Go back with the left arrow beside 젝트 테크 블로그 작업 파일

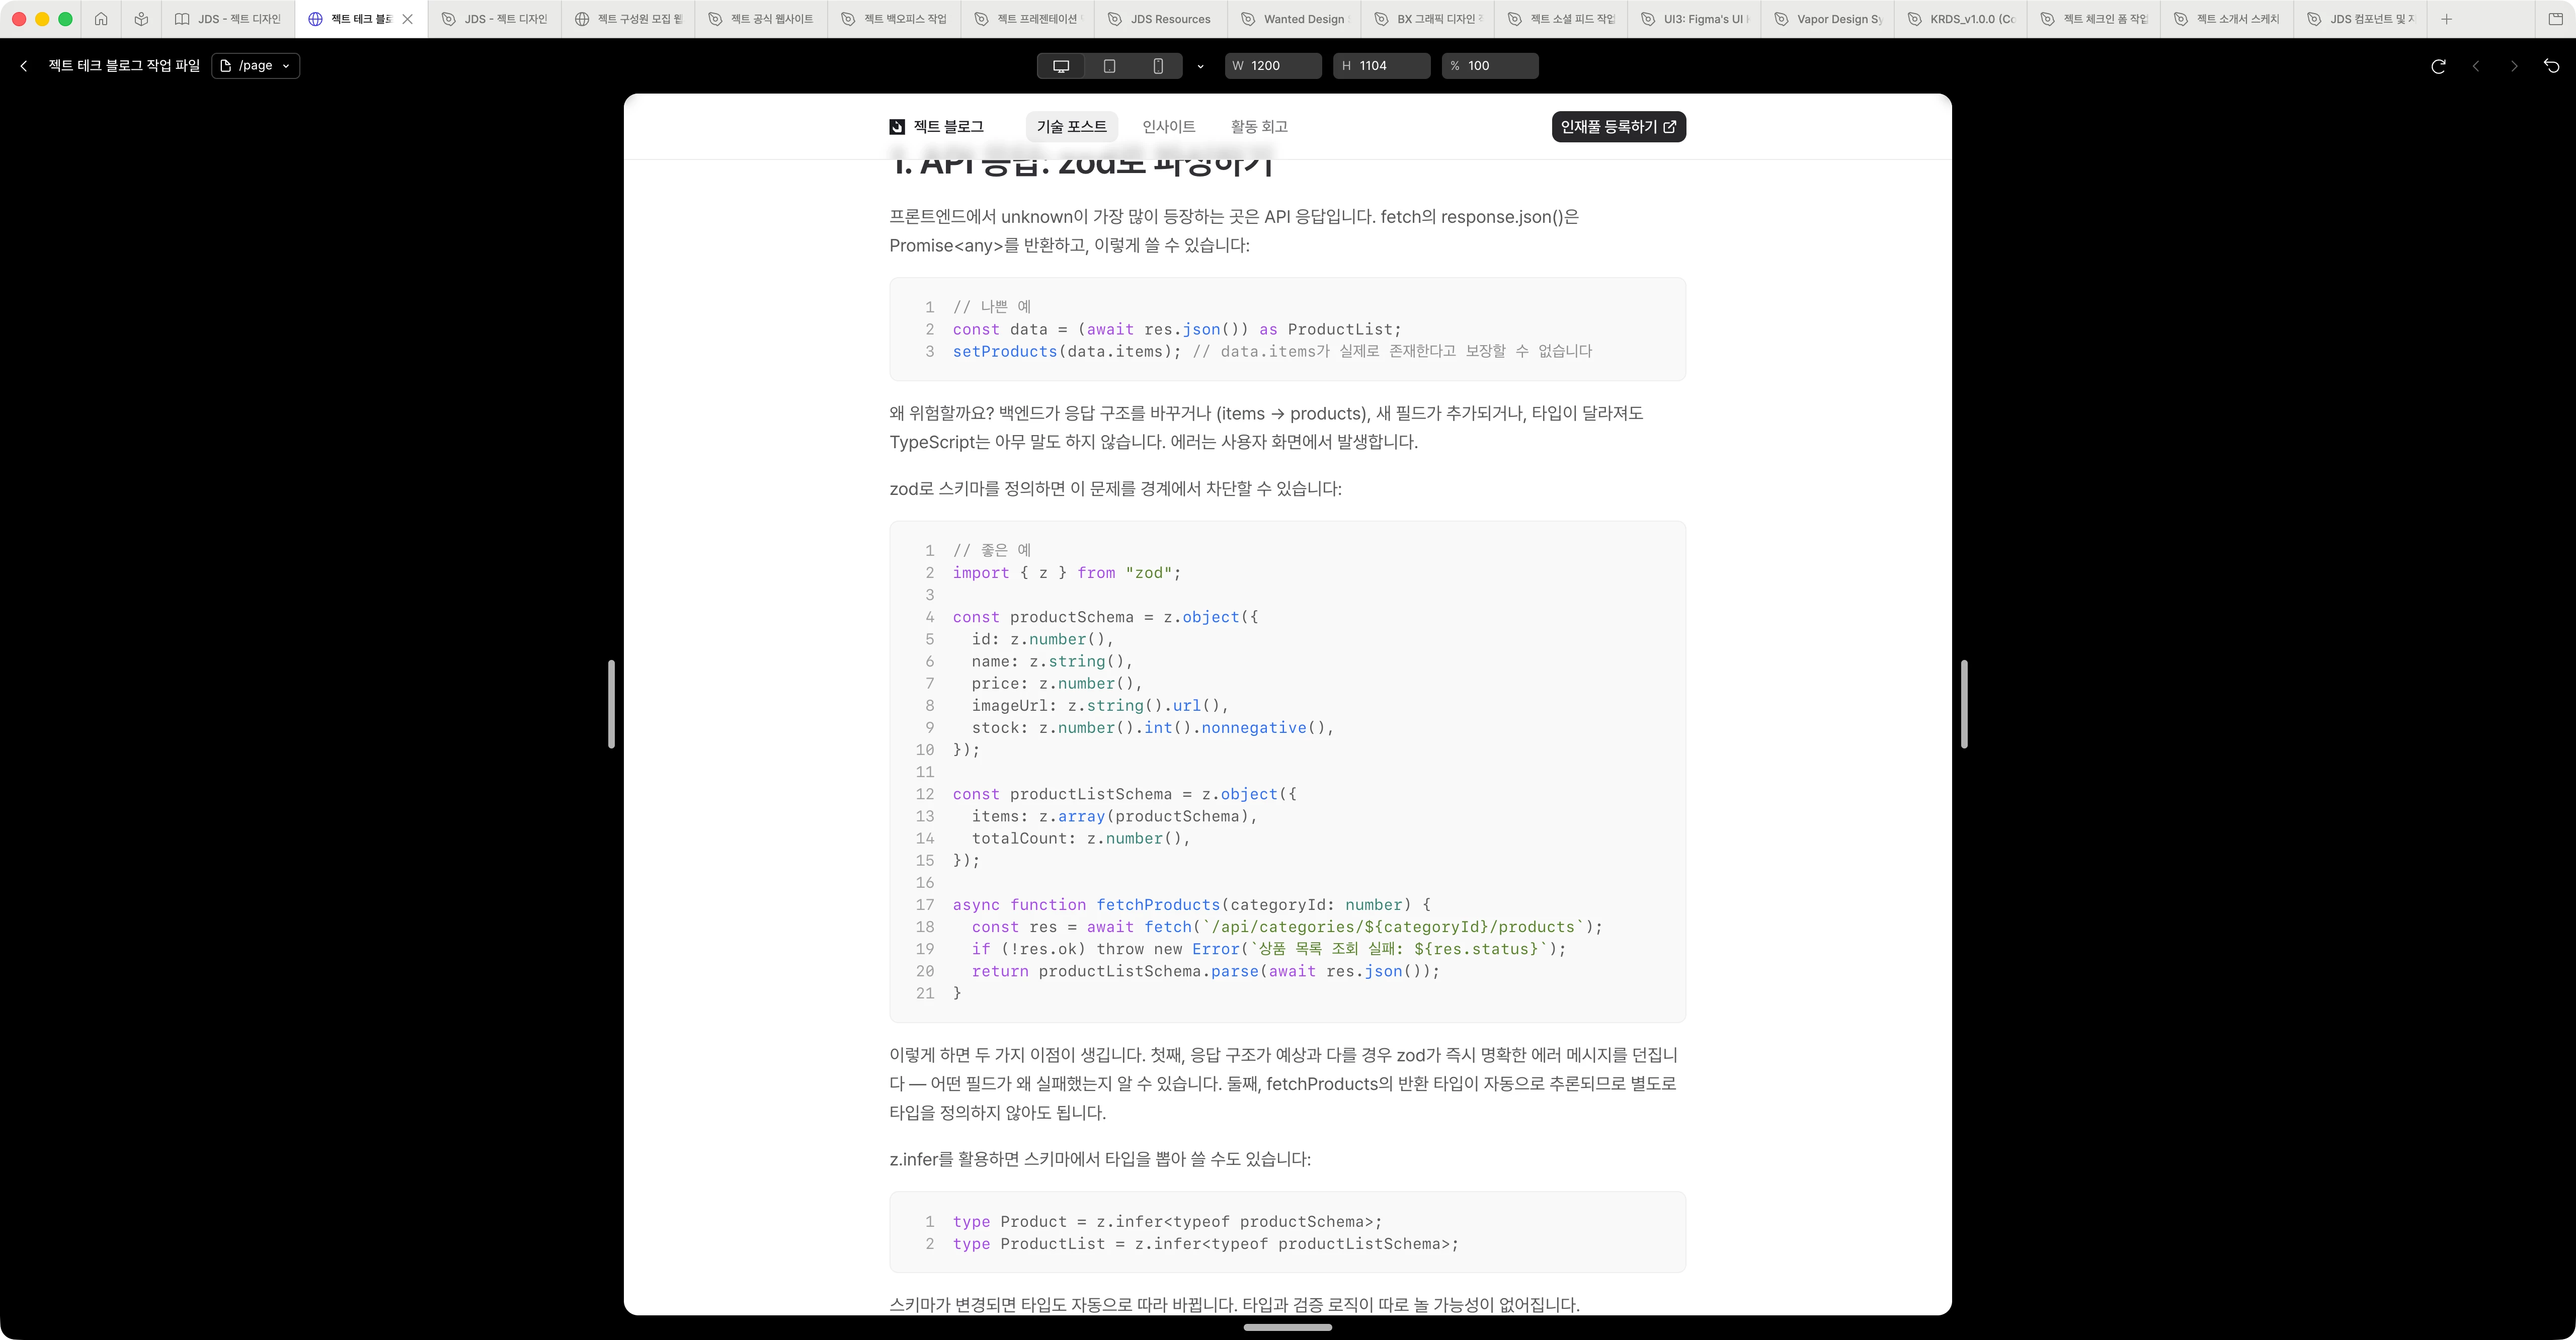pos(24,66)
